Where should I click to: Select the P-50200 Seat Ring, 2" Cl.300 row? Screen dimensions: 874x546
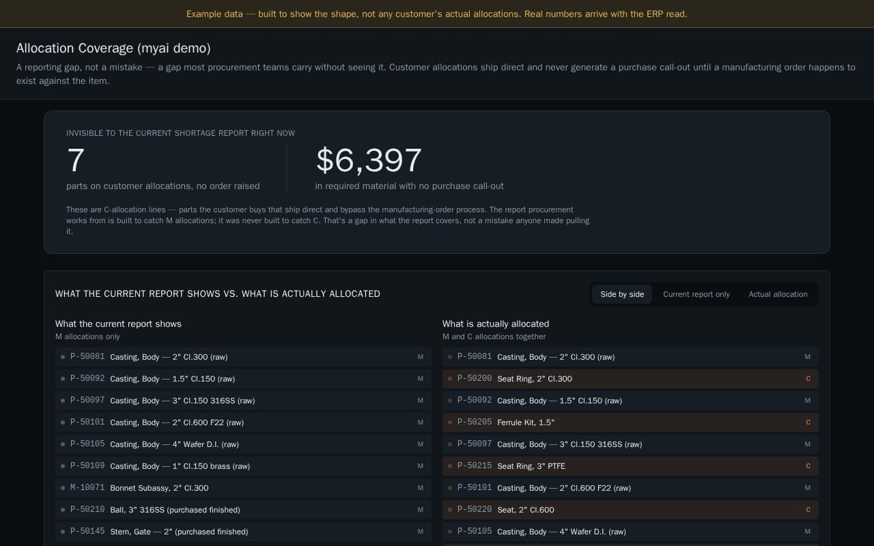pyautogui.click(x=630, y=379)
